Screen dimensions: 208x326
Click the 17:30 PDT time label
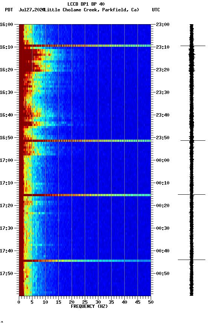tap(6, 228)
